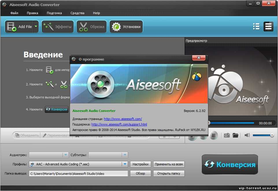Click the small Конверсия button in step 4
Image resolution: width=278 pixels, height=191 pixels.
pyautogui.click(x=57, y=109)
